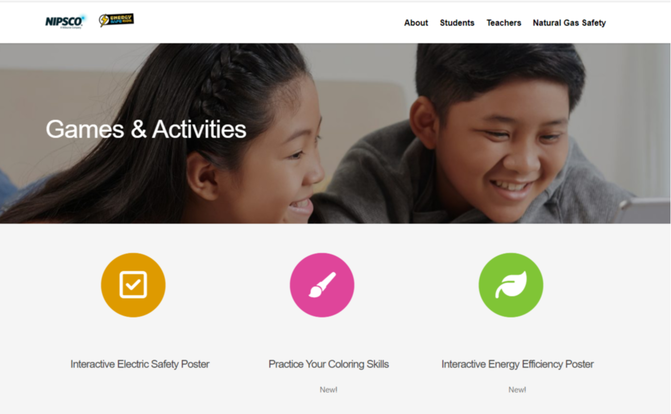Open the green leaf icon

pyautogui.click(x=511, y=285)
